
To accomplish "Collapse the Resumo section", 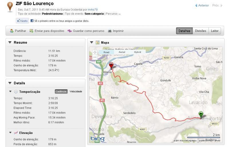I will [x=10, y=43].
